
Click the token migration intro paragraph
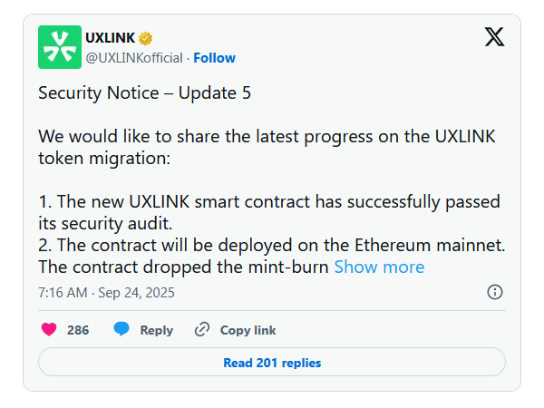tap(267, 147)
